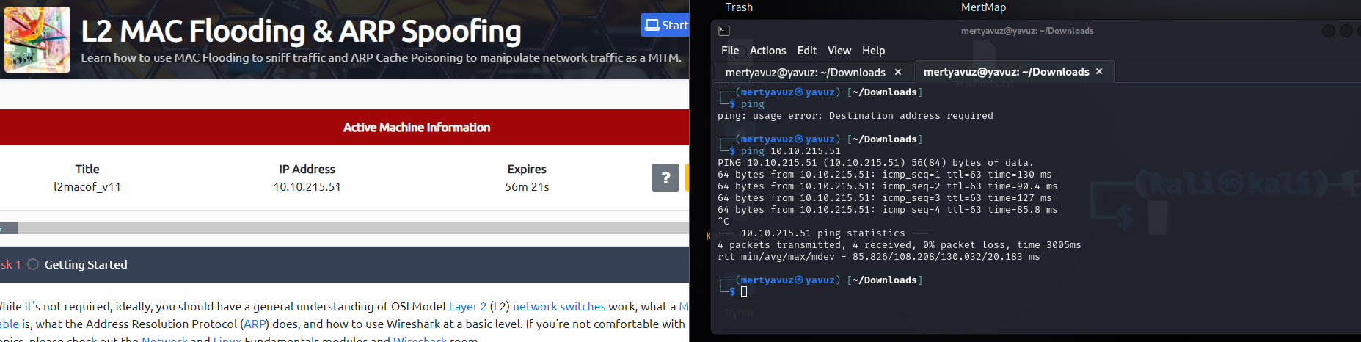Open the File menu in terminal
The height and width of the screenshot is (342, 1361).
pos(730,51)
